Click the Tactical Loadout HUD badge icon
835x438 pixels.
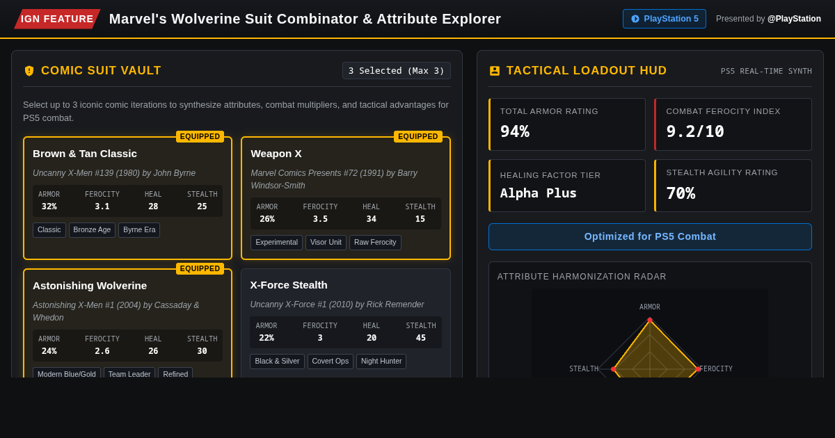495,71
